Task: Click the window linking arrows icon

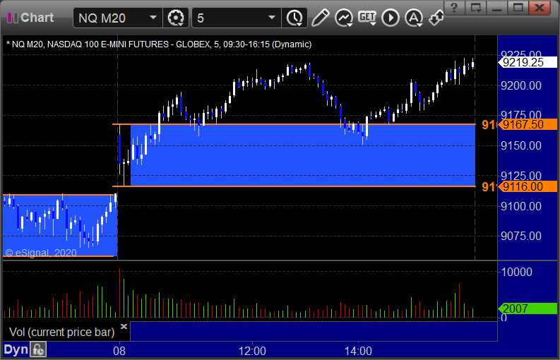Action: click(x=436, y=18)
